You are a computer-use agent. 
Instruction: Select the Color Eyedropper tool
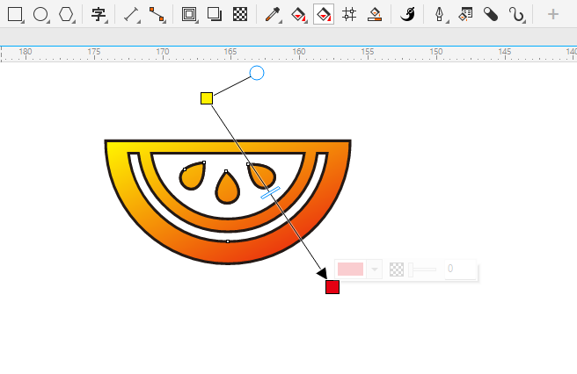pyautogui.click(x=273, y=14)
